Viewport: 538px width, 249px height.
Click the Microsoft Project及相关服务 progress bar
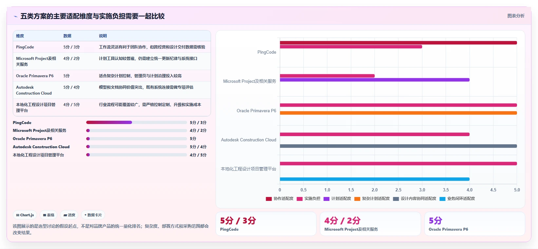tap(136, 131)
